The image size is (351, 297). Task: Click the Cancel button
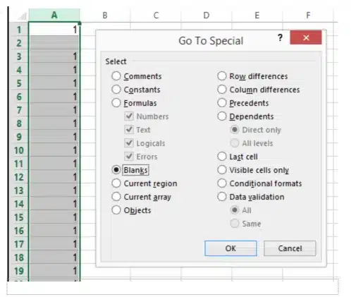coord(290,248)
